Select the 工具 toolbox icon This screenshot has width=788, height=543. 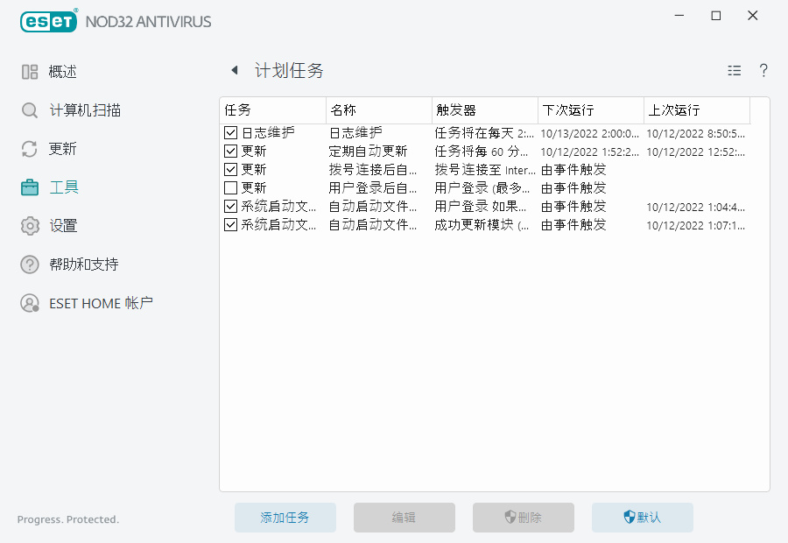29,187
